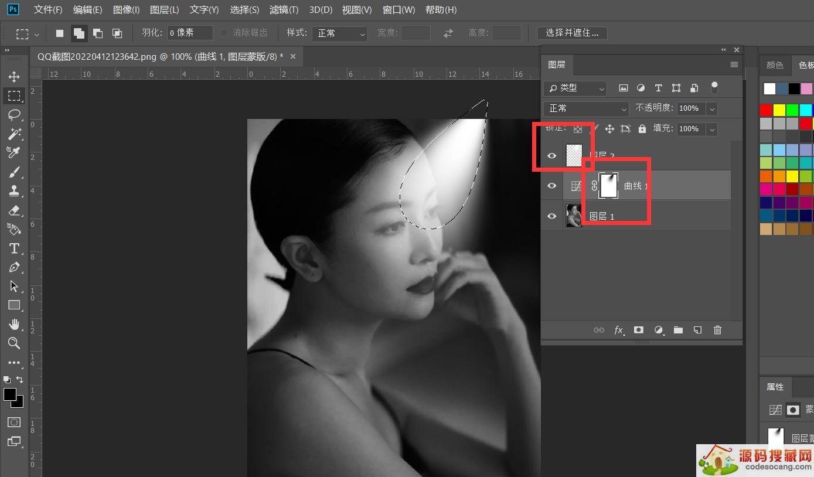Open the Add layer style (fx) menu
Viewport: 814px width, 477px height.
click(619, 330)
